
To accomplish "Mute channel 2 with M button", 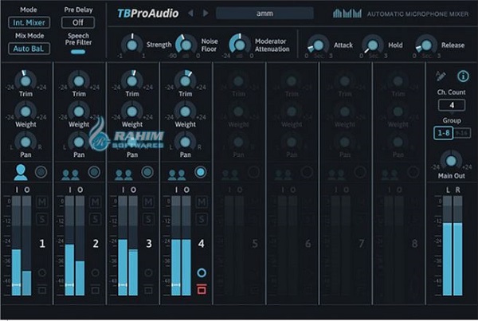I will pyautogui.click(x=95, y=202).
